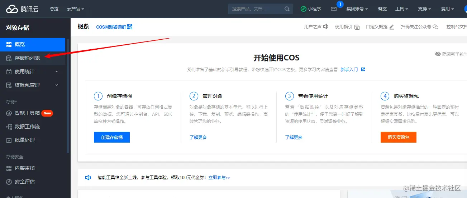The height and width of the screenshot is (198, 467).
Task: Click step number 4 circle
Action: coord(385,96)
